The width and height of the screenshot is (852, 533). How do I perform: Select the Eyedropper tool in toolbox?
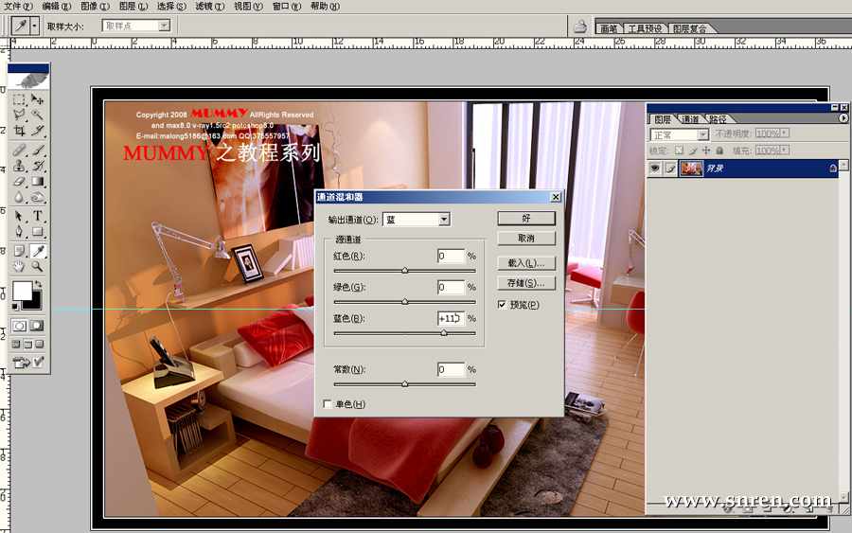38,251
